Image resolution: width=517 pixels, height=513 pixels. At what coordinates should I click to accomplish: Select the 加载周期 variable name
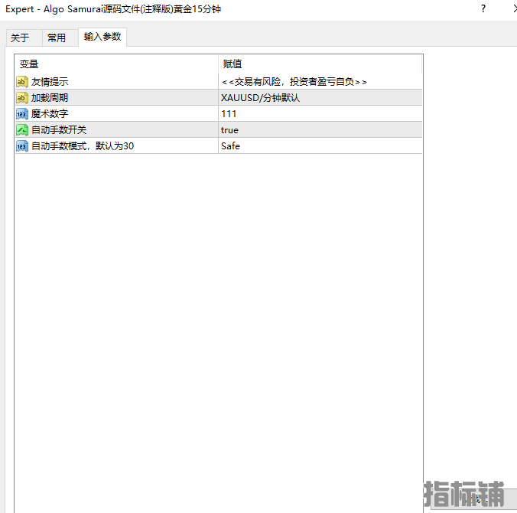(x=50, y=98)
